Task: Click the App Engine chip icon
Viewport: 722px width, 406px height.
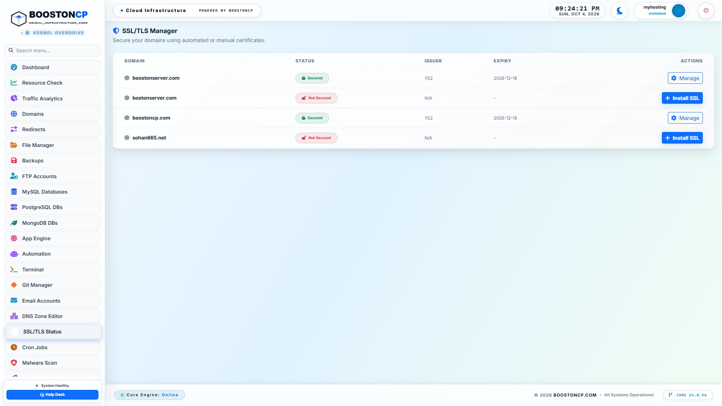Action: tap(14, 238)
